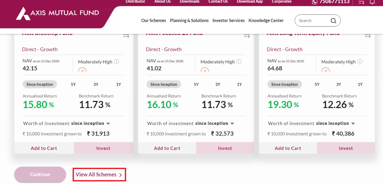Expand the since inception dropdown on Bluechip Fund
Viewport: 383px width, 184px height.
coord(108,123)
